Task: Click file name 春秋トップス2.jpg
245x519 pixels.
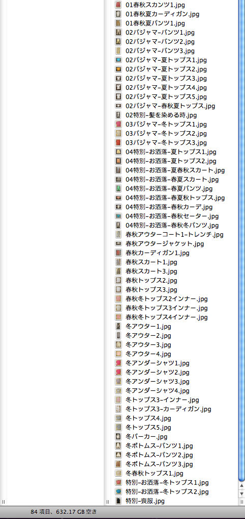Action: [x=151, y=281]
